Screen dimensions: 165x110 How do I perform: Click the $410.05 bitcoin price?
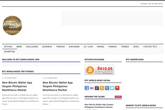click(x=105, y=69)
